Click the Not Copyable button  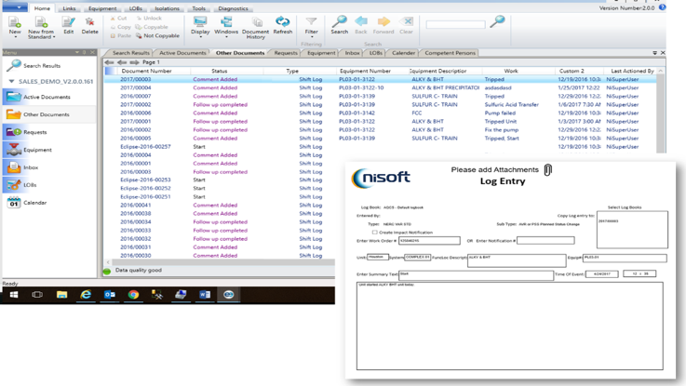click(x=155, y=36)
